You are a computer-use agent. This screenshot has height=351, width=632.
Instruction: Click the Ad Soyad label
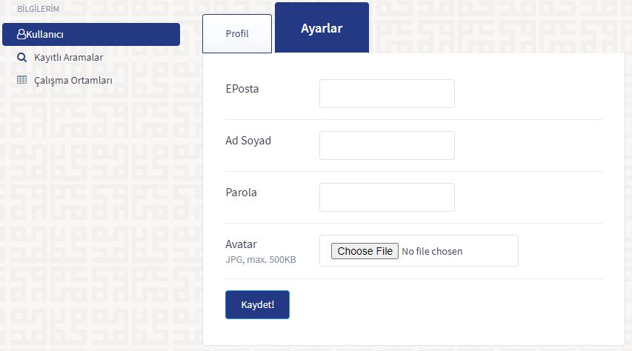tap(248, 141)
